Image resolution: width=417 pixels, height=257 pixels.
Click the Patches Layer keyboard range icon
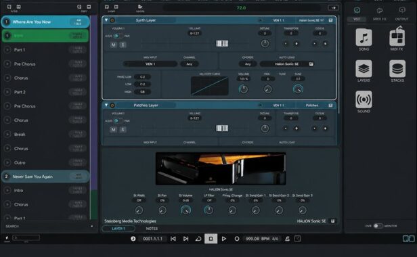click(x=222, y=128)
